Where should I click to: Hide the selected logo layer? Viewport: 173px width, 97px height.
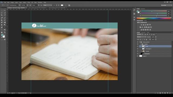138,46
